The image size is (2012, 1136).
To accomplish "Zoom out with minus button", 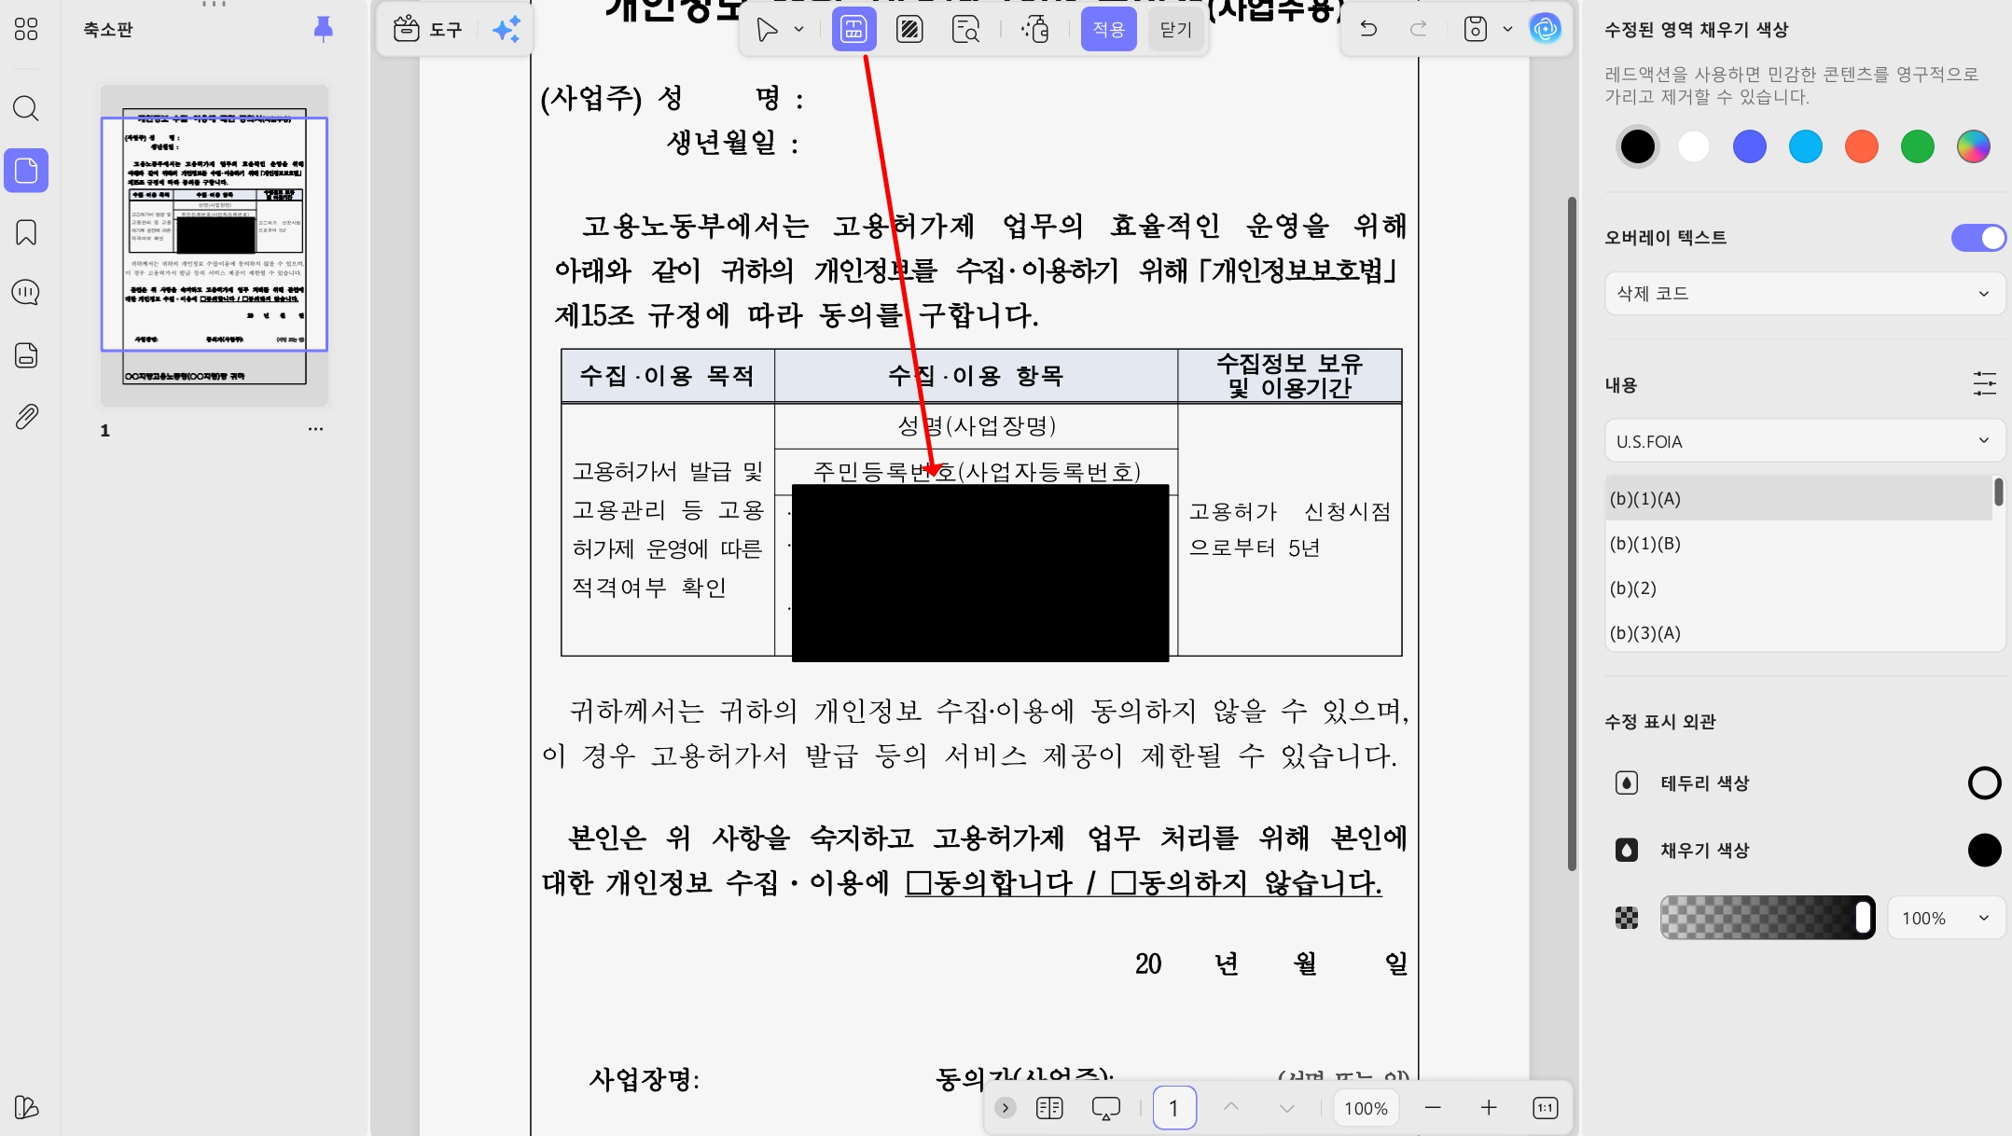I will point(1433,1108).
